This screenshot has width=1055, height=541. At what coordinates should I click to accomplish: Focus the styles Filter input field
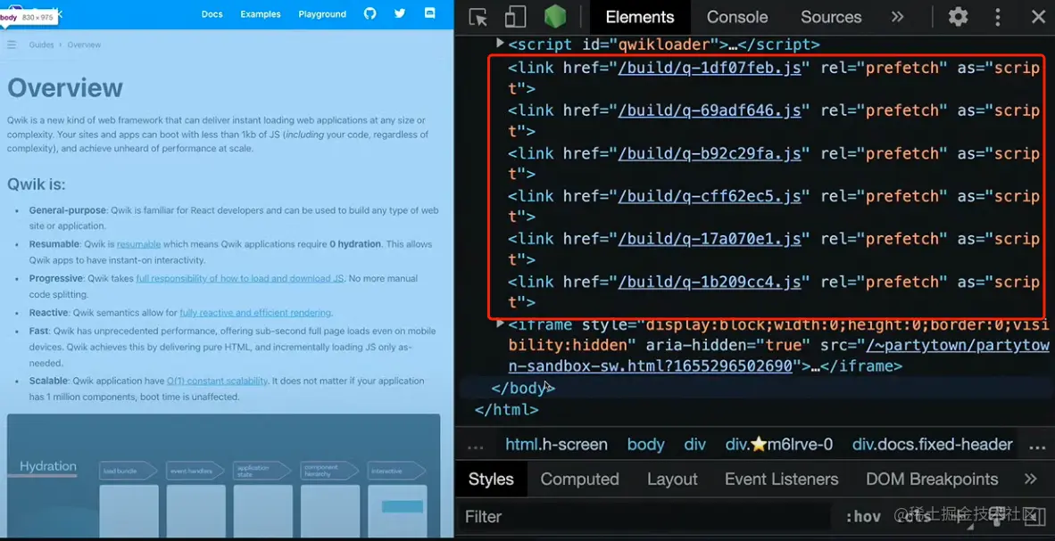point(646,517)
